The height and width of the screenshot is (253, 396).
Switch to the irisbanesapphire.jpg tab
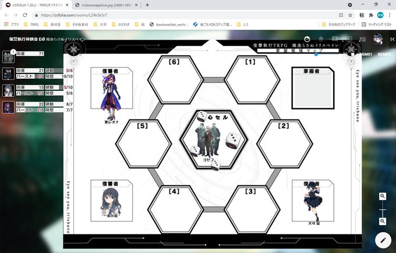coord(107,5)
